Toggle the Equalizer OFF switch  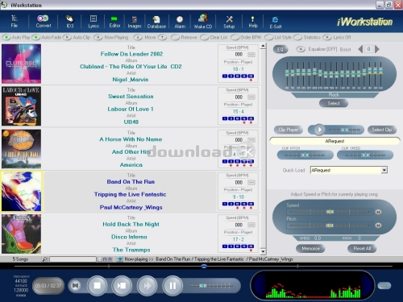[x=301, y=49]
